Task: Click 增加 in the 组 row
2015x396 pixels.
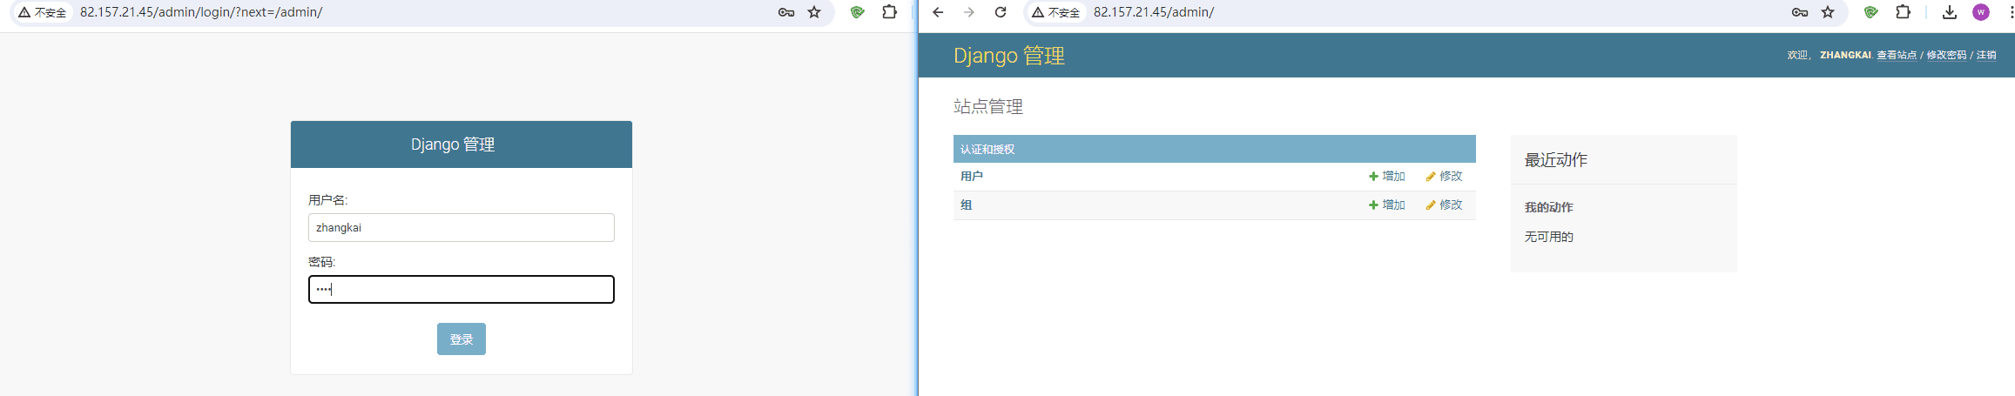Action: [x=1387, y=205]
